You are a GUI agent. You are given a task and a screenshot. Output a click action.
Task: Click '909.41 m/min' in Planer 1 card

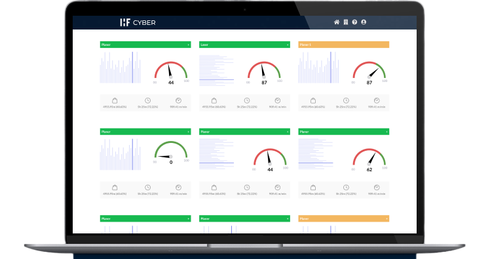(377, 107)
